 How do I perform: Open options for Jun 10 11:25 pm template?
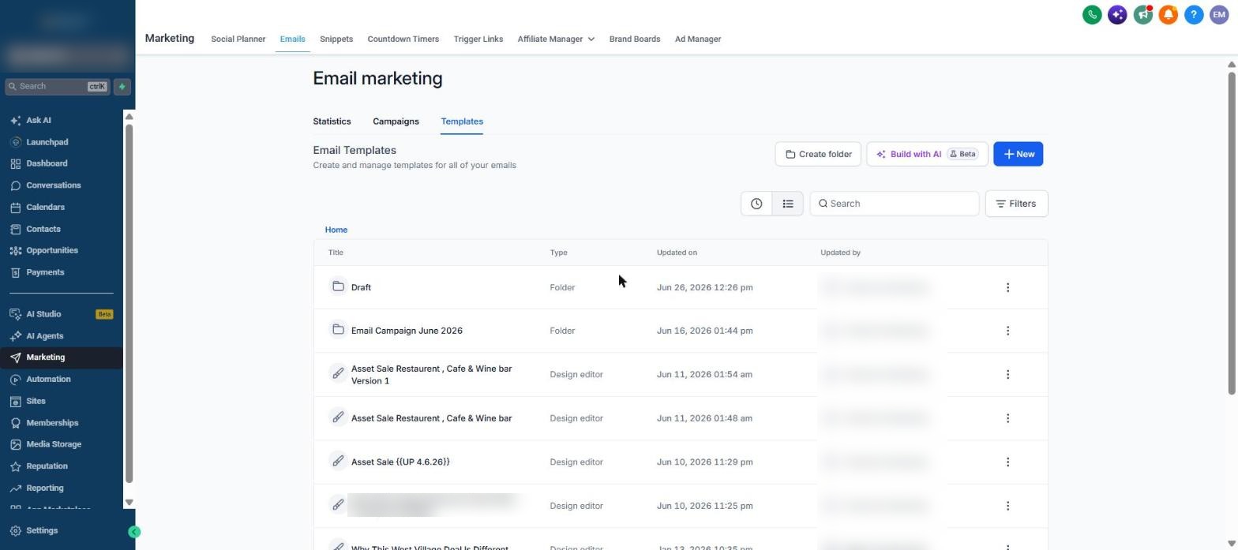click(1007, 506)
